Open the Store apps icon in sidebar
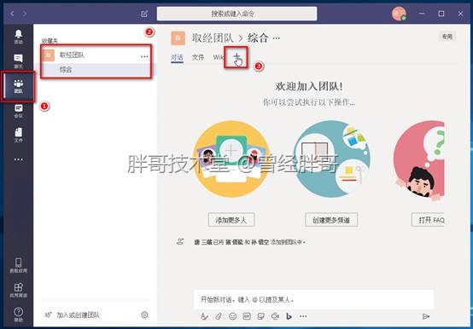The height and width of the screenshot is (329, 473). (19, 290)
